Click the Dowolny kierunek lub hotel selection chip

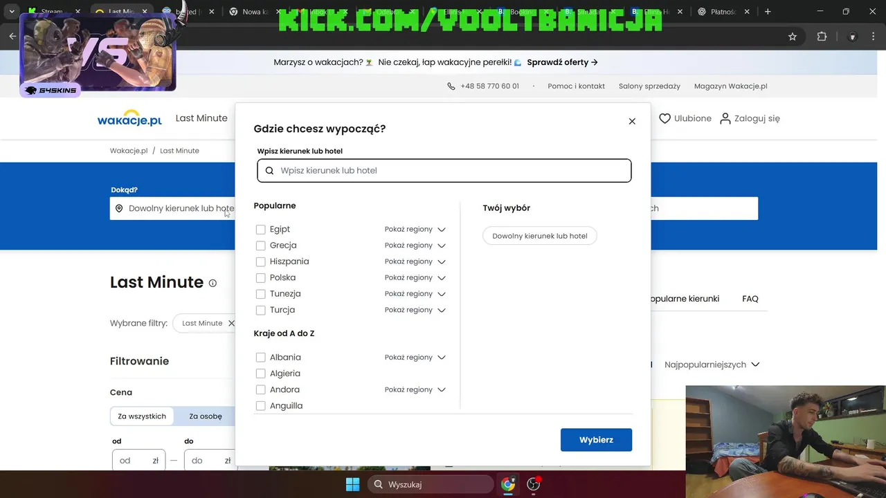coord(540,236)
